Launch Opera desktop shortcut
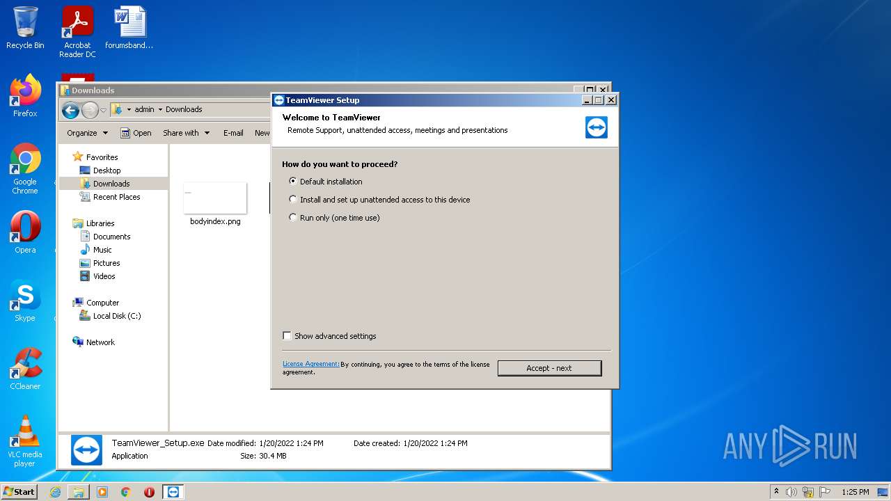The image size is (891, 501). [x=25, y=232]
